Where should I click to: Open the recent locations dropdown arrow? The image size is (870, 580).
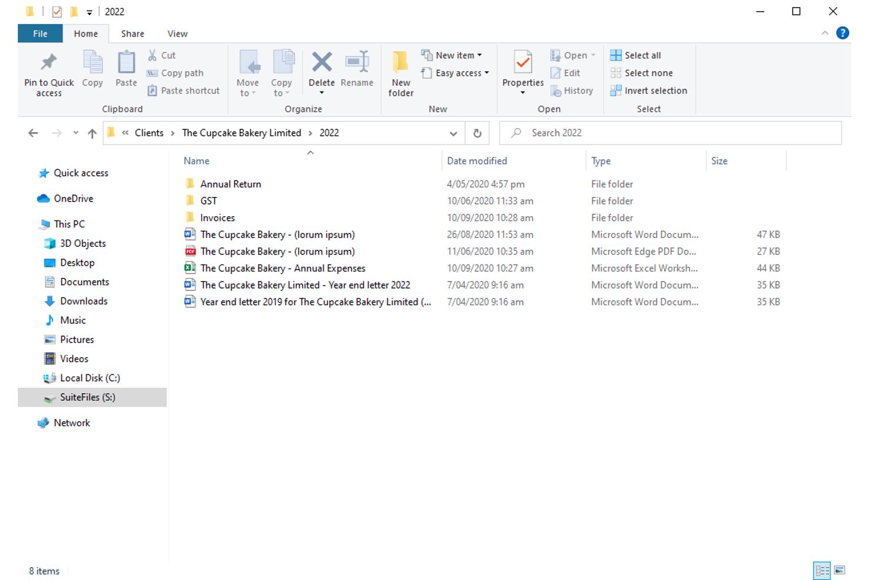[x=76, y=133]
